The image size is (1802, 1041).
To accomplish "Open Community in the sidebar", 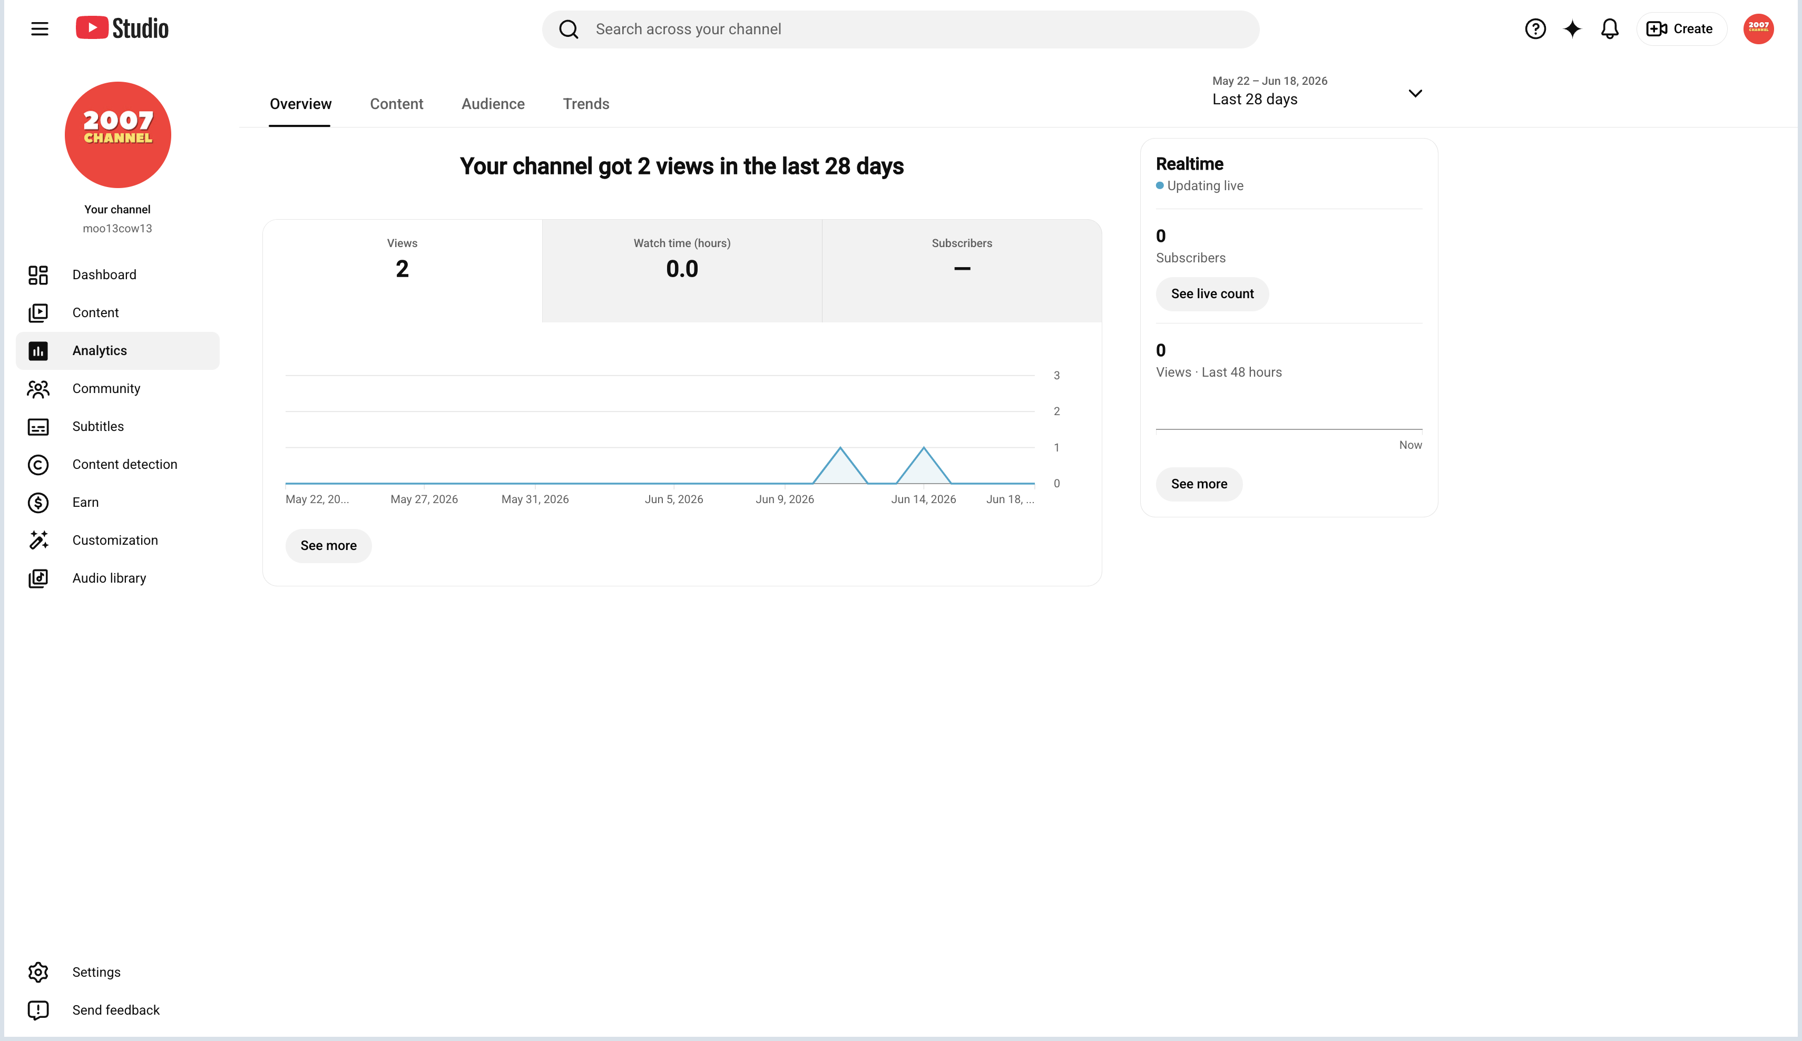I will (118, 388).
